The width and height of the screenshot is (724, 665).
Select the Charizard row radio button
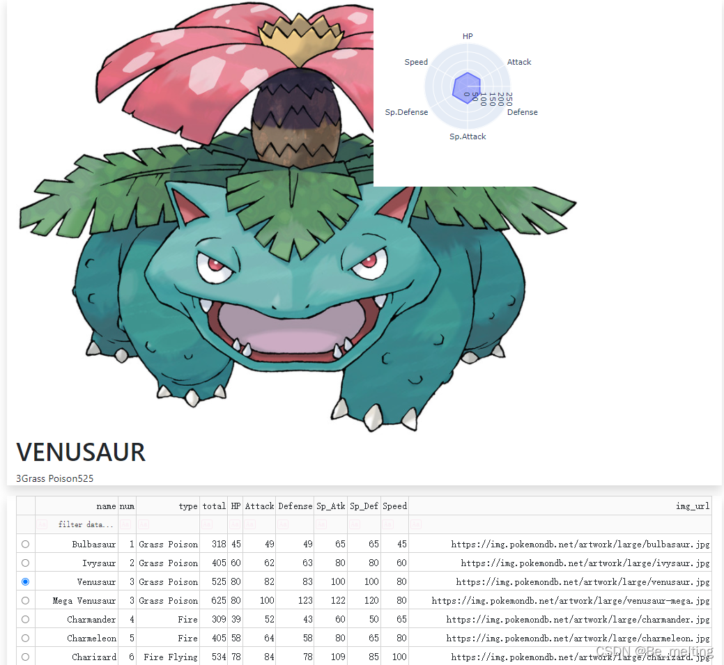click(25, 657)
